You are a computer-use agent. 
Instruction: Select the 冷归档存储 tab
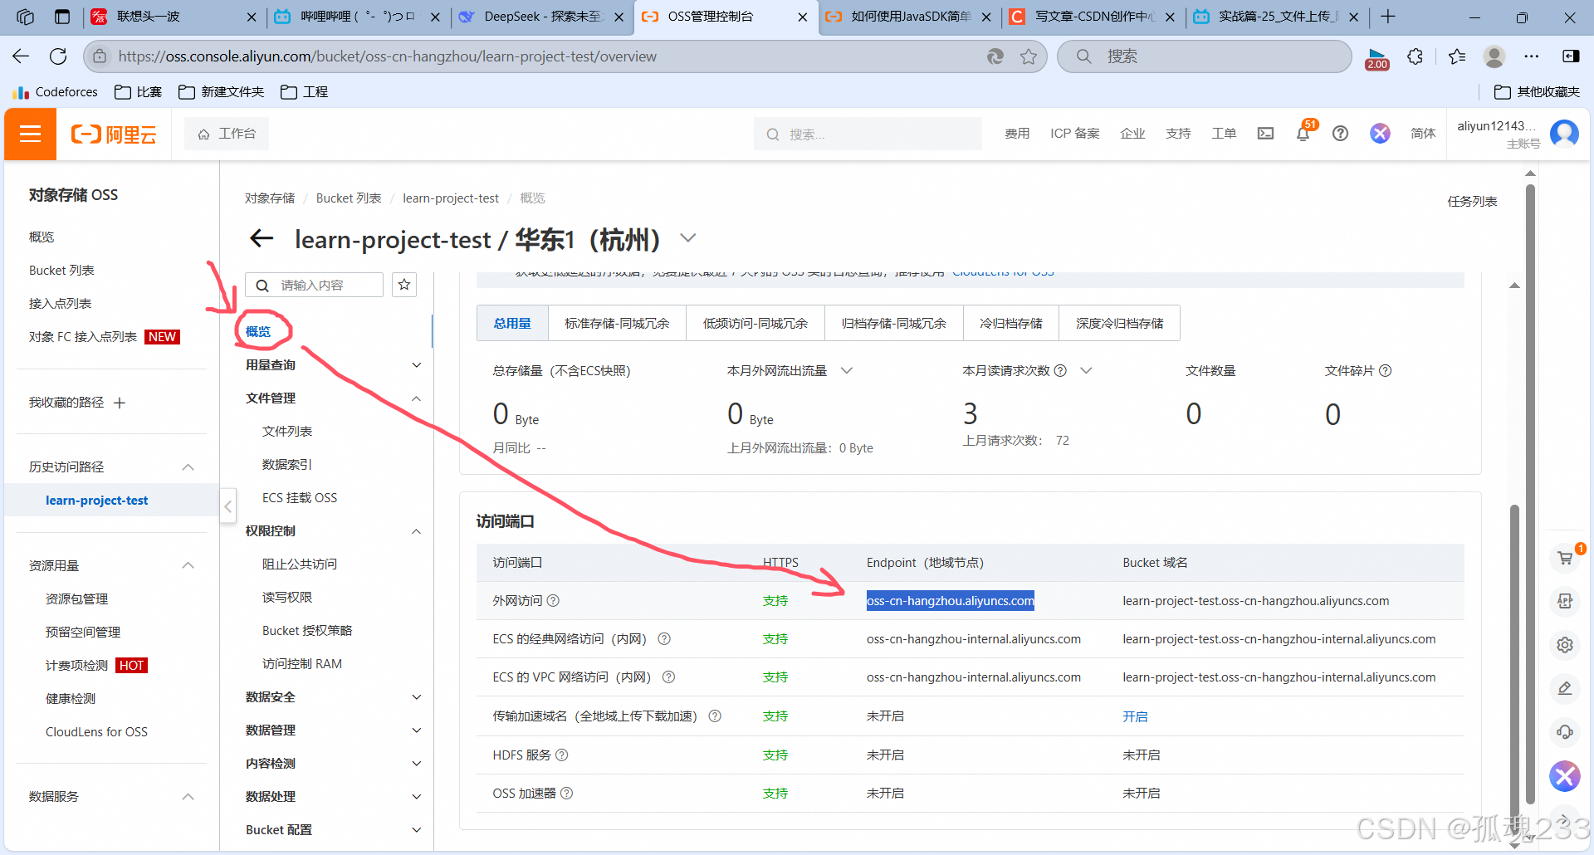point(1011,323)
